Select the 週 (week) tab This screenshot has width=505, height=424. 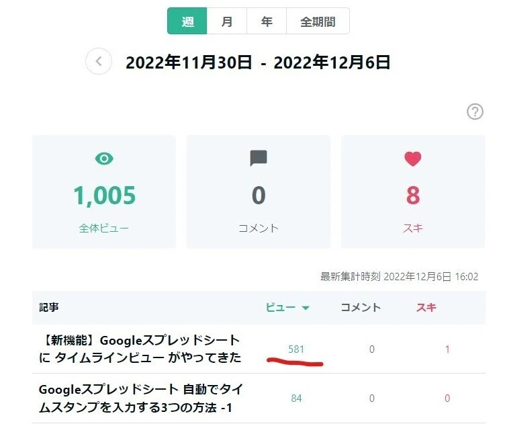click(x=187, y=22)
